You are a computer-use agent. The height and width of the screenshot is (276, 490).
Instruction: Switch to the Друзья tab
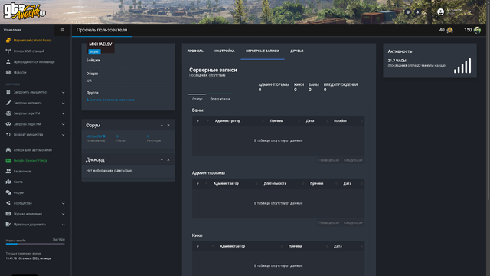pyautogui.click(x=297, y=51)
